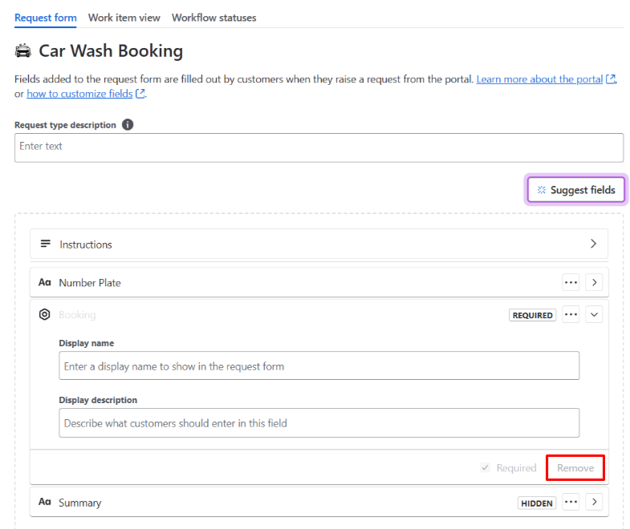
Task: Open the Workflow statuses tab
Action: point(213,18)
